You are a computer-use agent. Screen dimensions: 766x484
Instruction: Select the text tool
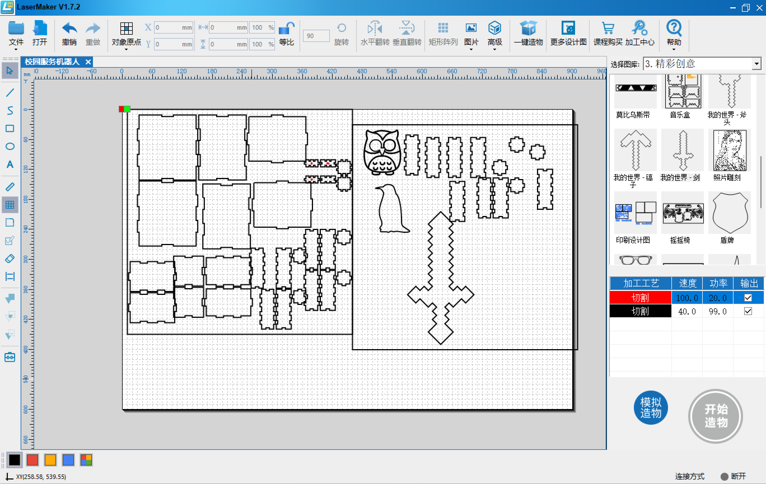[10, 164]
